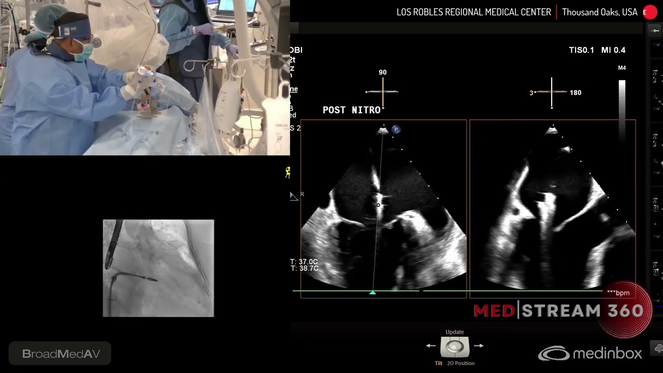Click the number 3 beside right crosshair
Viewport: 663px width, 373px height.
(x=531, y=93)
